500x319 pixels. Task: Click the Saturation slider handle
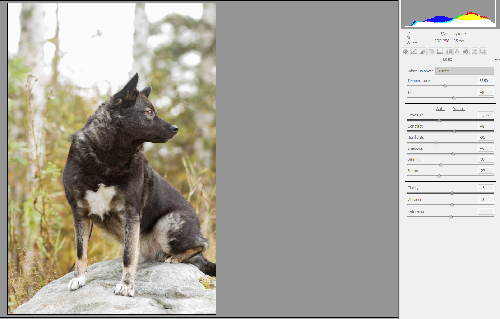(450, 217)
